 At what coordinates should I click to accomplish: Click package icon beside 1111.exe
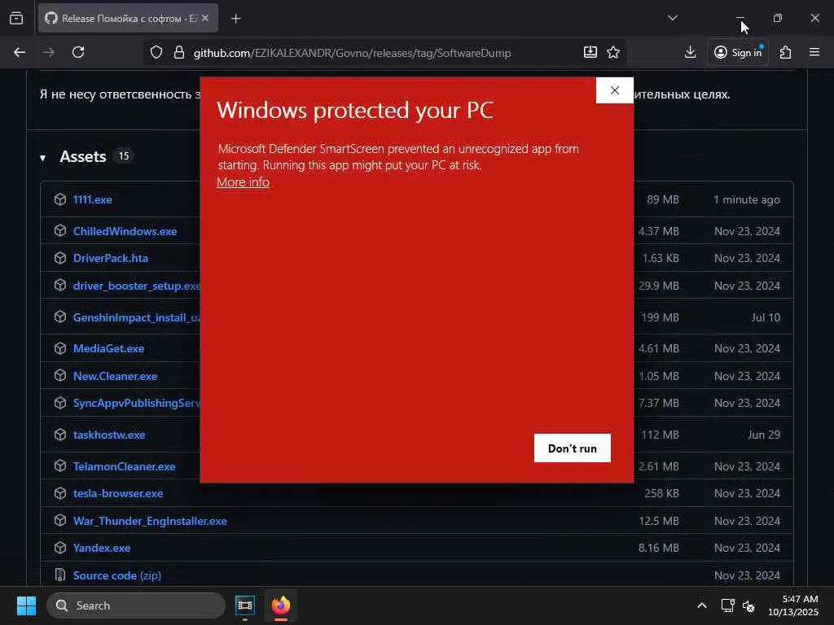tap(60, 199)
